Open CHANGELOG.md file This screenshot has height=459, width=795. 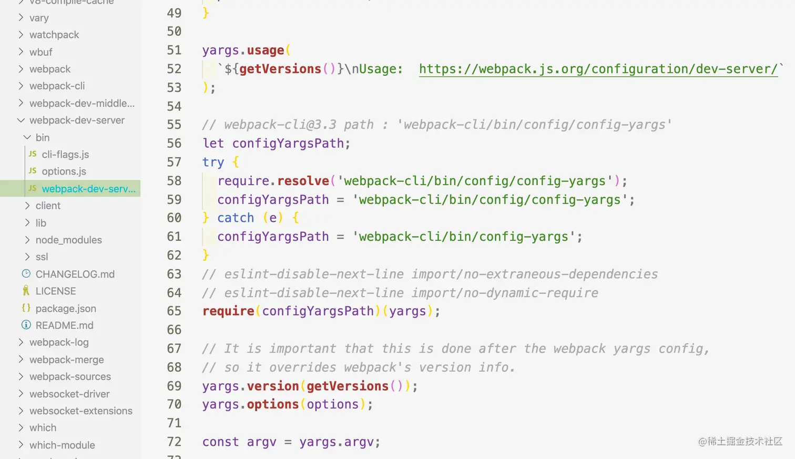75,274
